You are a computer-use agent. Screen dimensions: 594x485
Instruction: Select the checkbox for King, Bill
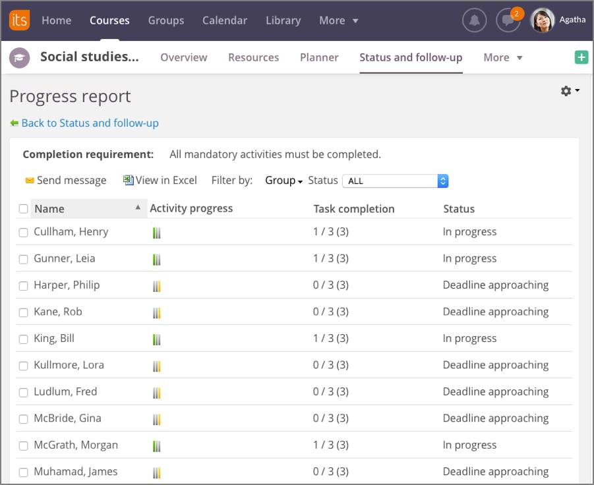point(24,339)
